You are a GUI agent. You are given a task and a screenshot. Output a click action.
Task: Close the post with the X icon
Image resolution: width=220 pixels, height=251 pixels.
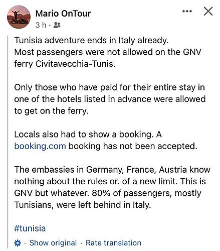[x=208, y=11]
